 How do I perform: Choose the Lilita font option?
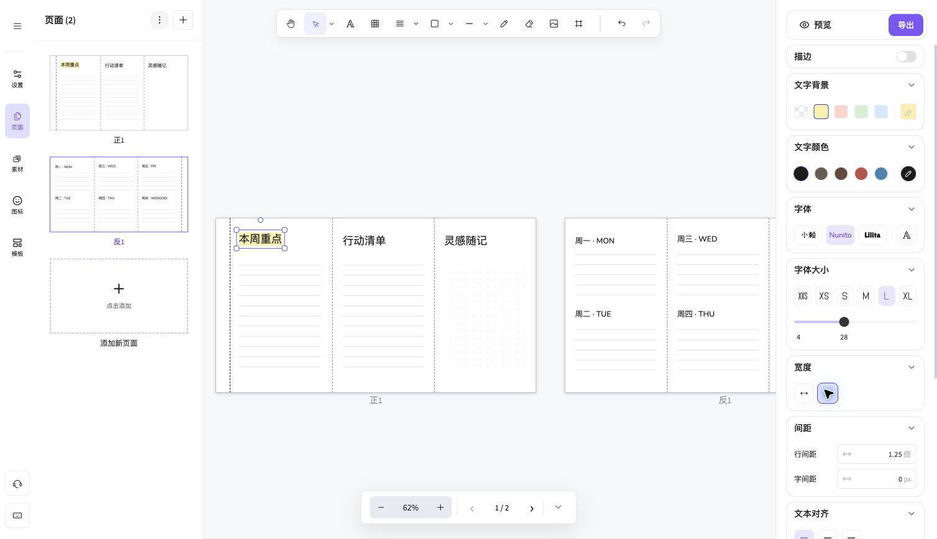(x=872, y=235)
